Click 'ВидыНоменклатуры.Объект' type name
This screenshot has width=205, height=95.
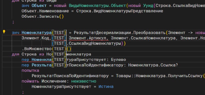(x=97, y=6)
